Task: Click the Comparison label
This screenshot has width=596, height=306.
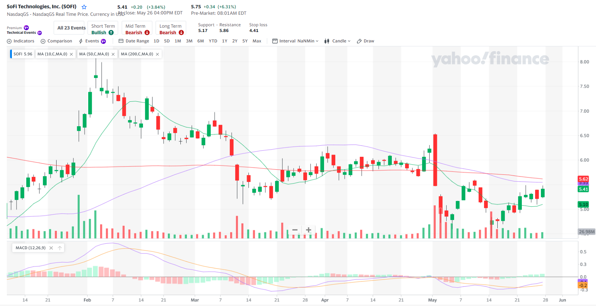Action: point(60,41)
